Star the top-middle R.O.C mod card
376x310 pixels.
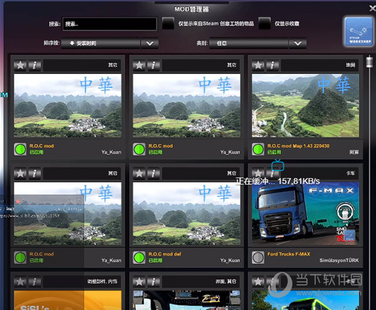139,65
